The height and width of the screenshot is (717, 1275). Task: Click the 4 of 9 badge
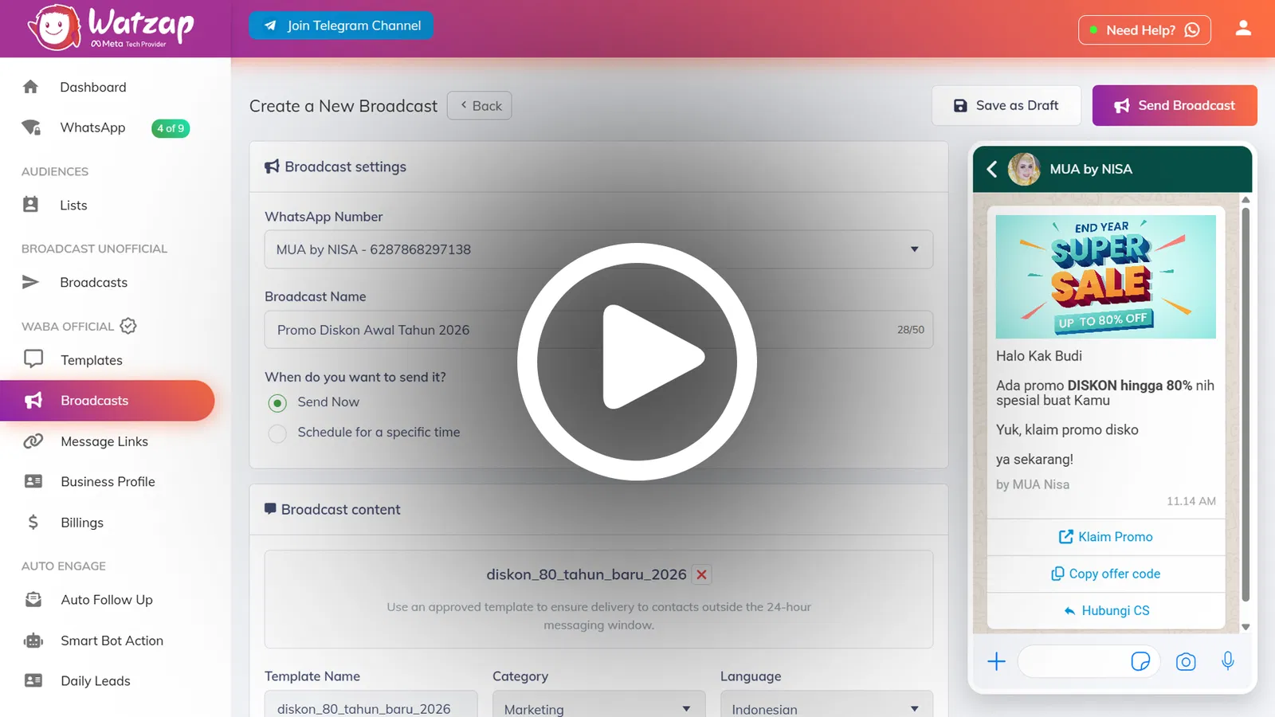(171, 128)
